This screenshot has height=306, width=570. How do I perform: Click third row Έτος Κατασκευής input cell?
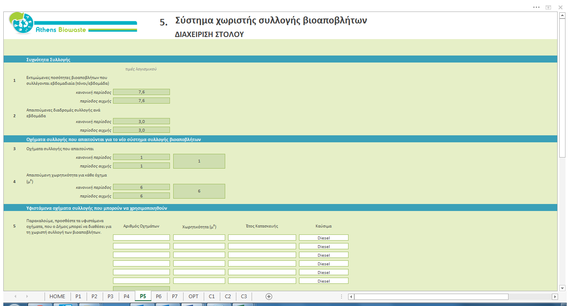tap(262, 255)
